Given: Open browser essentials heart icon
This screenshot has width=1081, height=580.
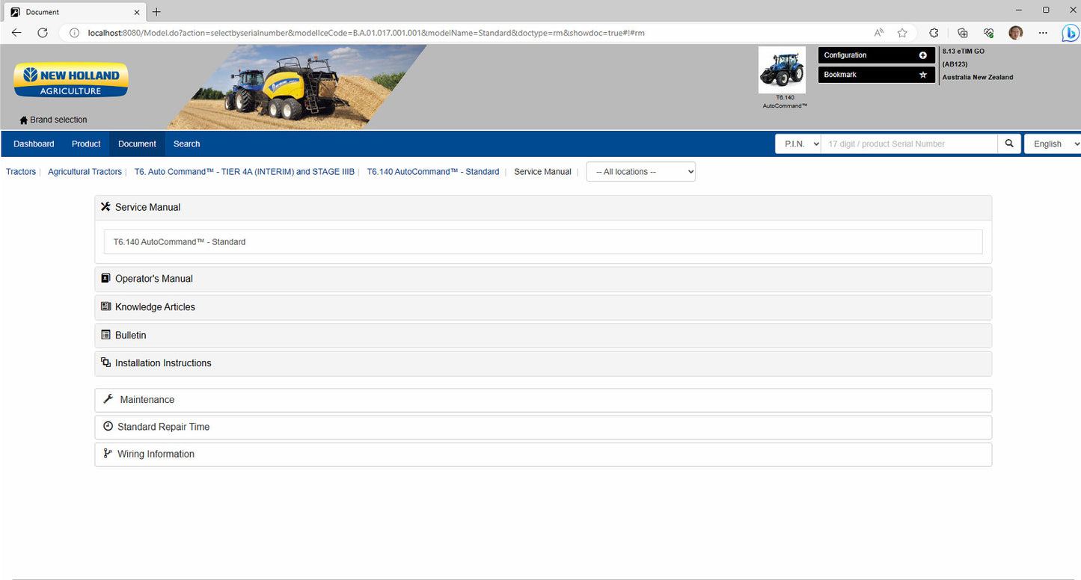Looking at the screenshot, I should coord(989,33).
